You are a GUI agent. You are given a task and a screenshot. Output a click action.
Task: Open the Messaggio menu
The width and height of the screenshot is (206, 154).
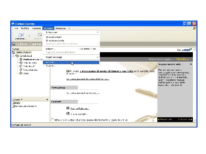[61, 28]
